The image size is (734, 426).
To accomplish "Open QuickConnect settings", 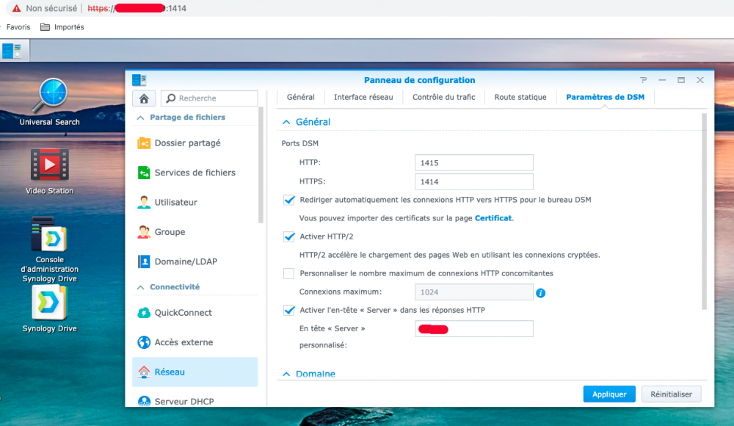I will [x=195, y=313].
